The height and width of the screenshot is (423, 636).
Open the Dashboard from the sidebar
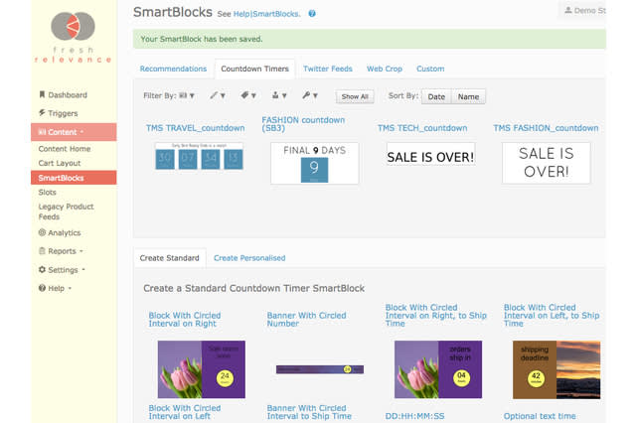click(x=68, y=95)
